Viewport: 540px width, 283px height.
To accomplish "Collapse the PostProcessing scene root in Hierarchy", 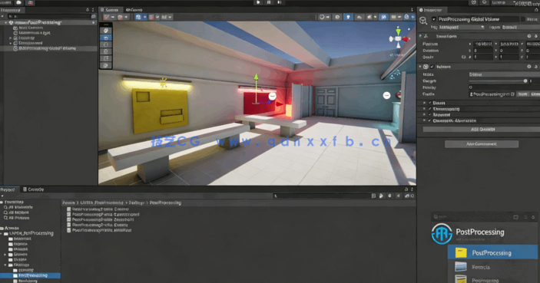I will point(6,22).
